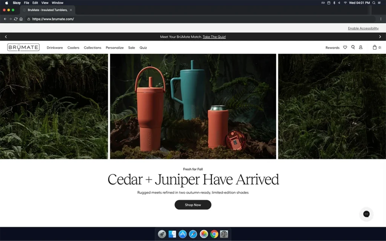Open Chrome from the dock

[x=214, y=234]
